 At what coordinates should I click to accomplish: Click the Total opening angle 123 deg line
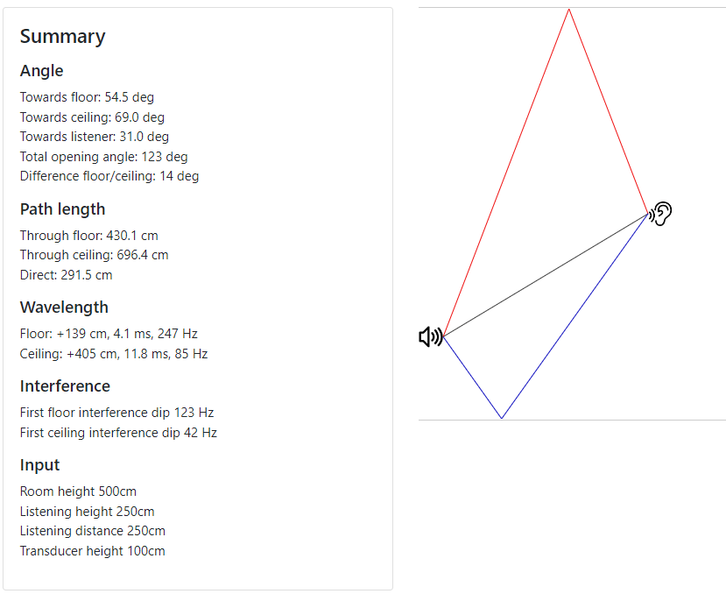point(103,157)
